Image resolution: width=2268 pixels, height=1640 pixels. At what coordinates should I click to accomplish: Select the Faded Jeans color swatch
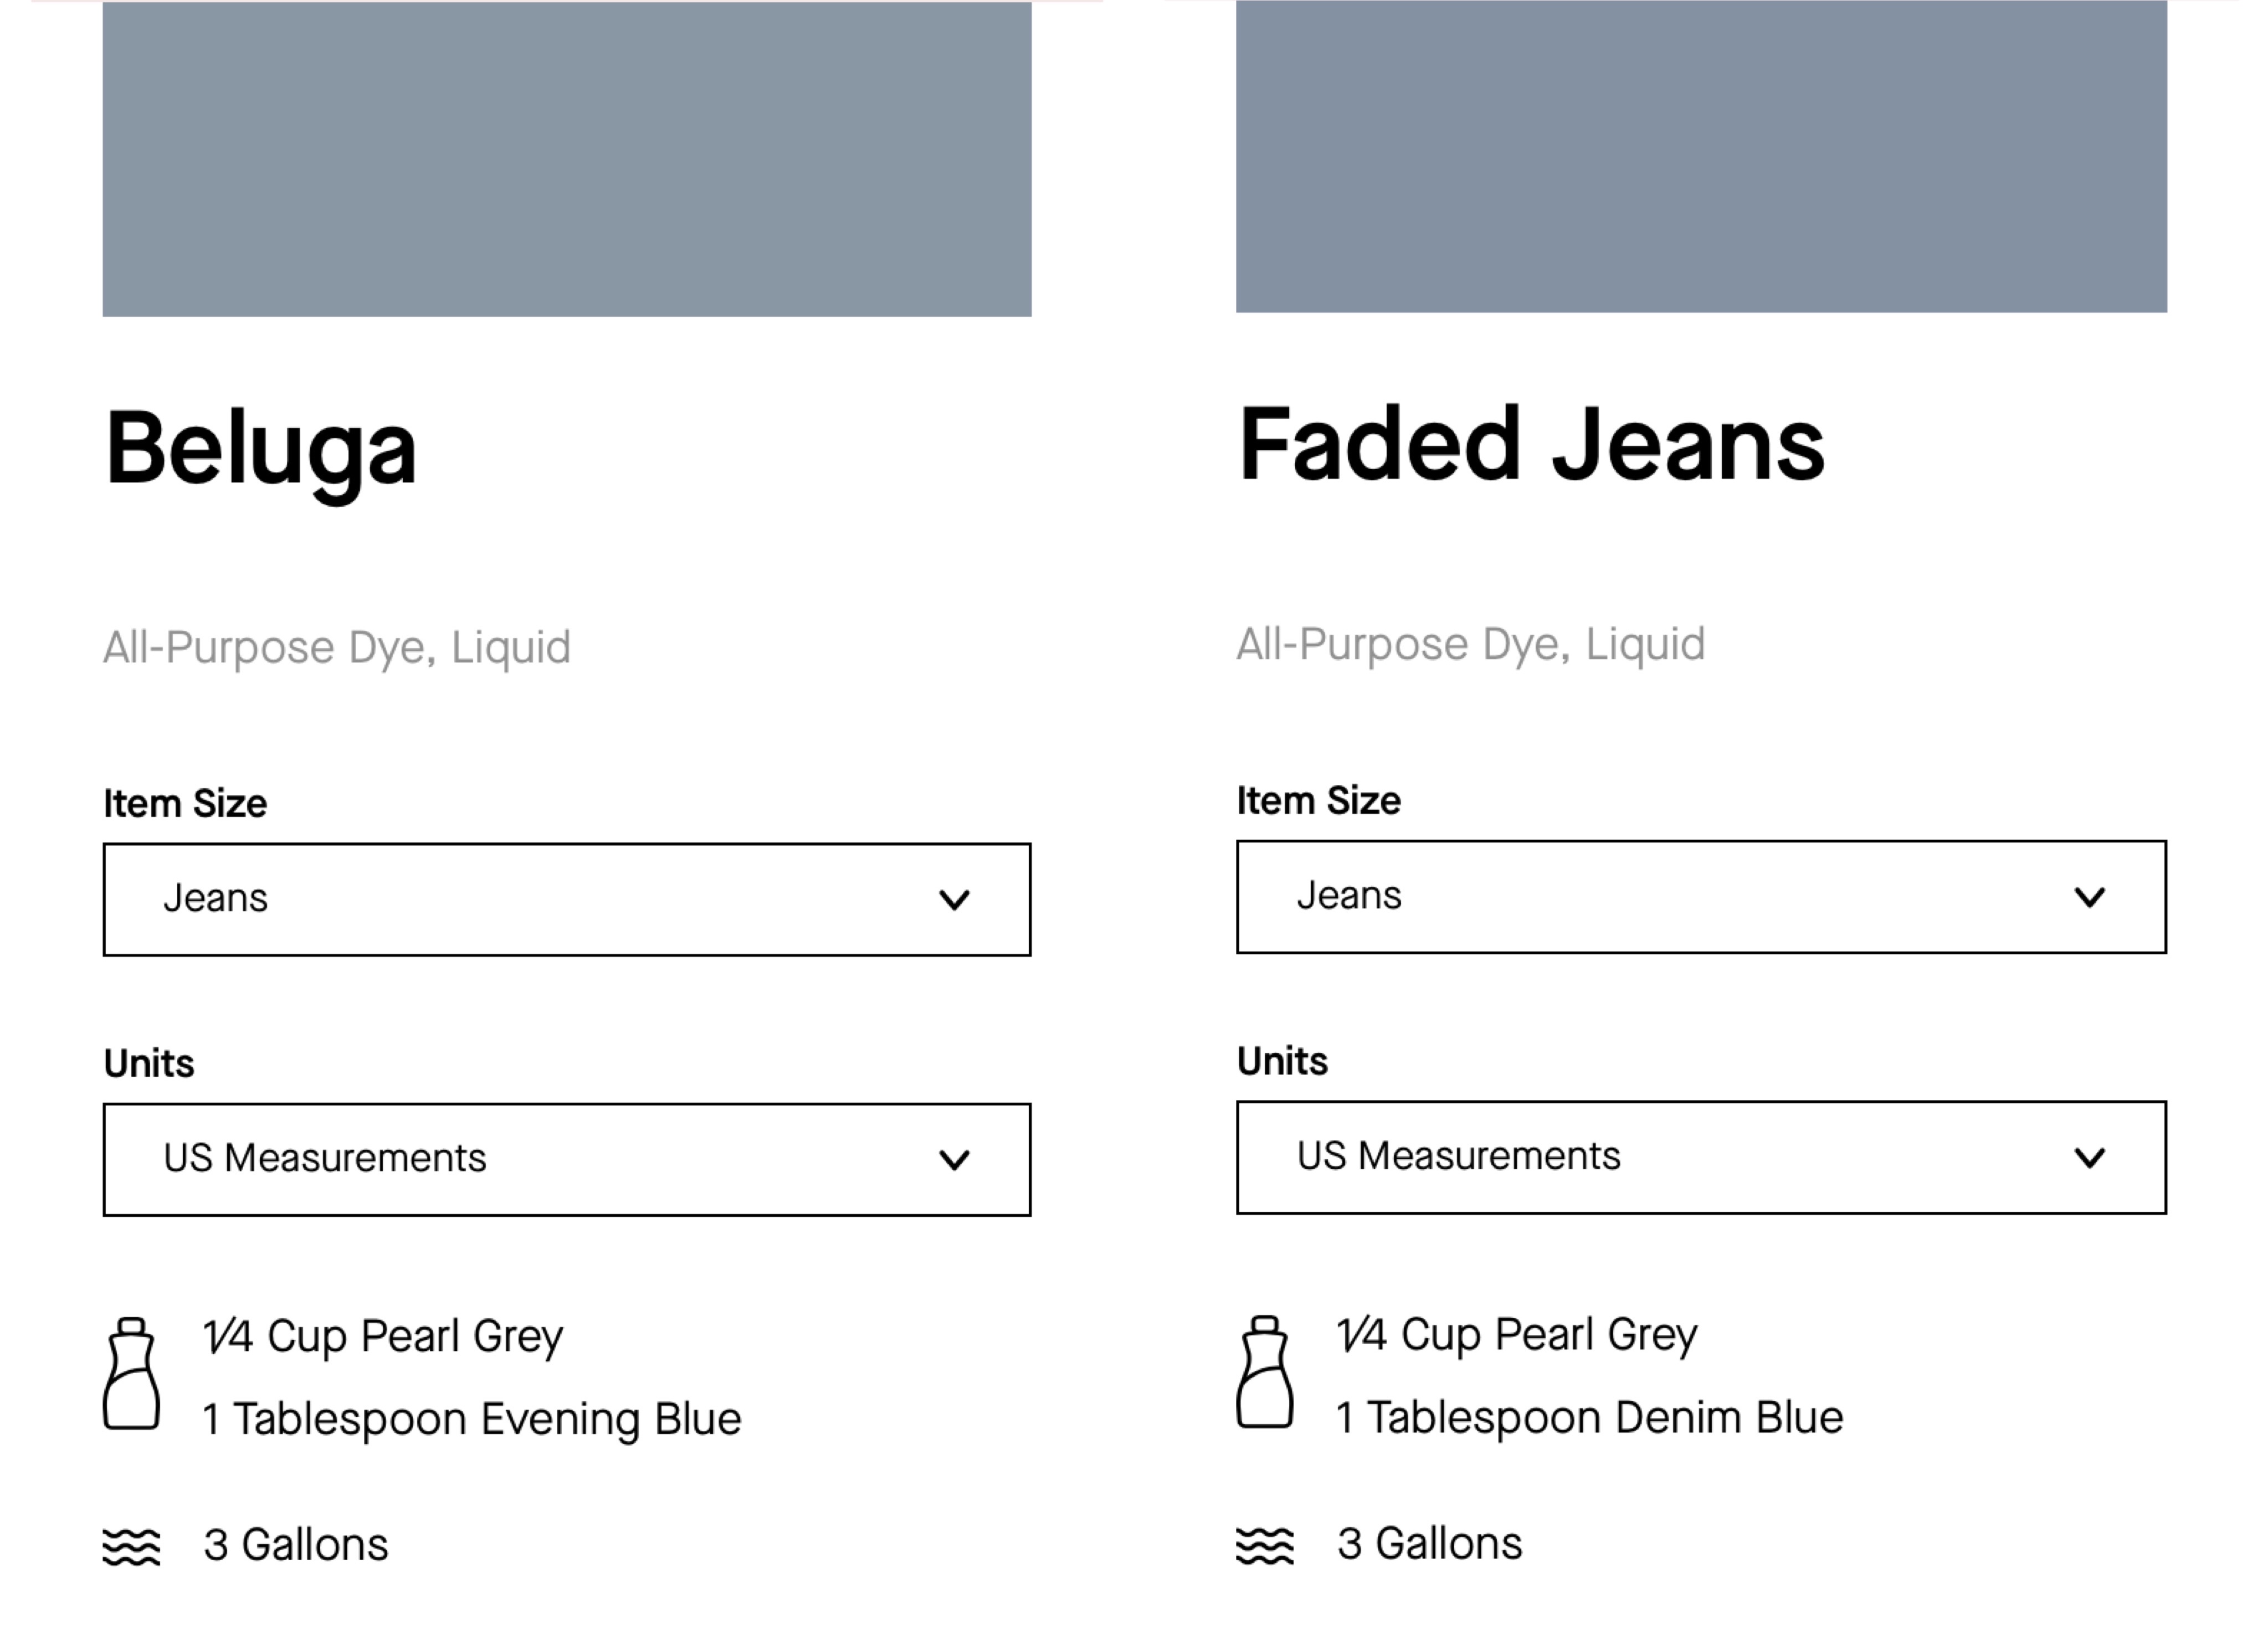pos(1701,156)
